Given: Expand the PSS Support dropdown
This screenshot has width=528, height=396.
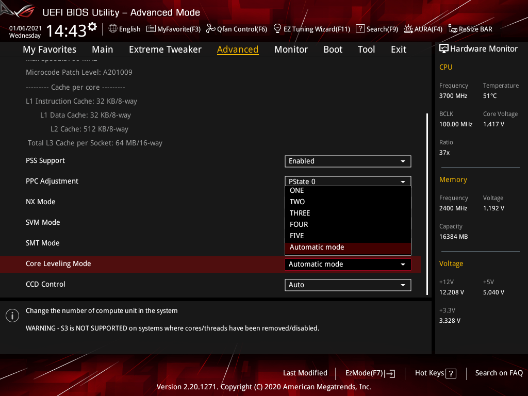Looking at the screenshot, I should click(348, 161).
